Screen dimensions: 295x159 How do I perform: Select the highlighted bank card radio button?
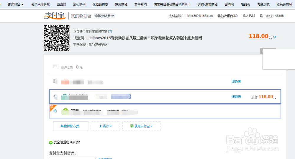(x=55, y=96)
